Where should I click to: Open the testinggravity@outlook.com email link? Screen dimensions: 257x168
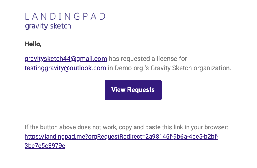pos(65,68)
